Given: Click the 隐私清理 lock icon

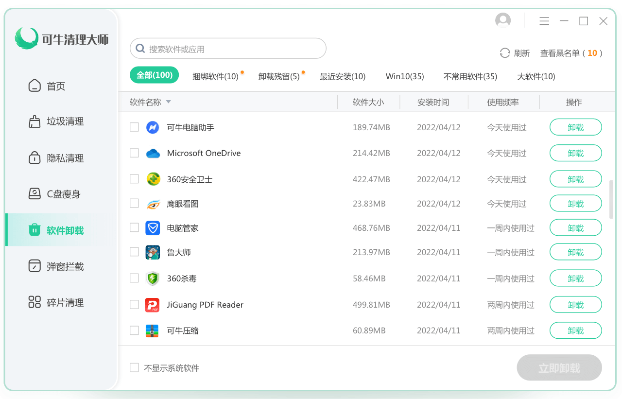Looking at the screenshot, I should click(x=35, y=158).
